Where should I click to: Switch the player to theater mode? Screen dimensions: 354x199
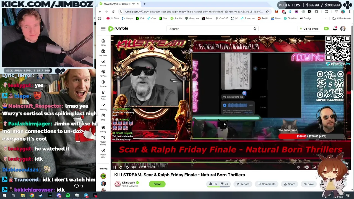click(x=314, y=167)
